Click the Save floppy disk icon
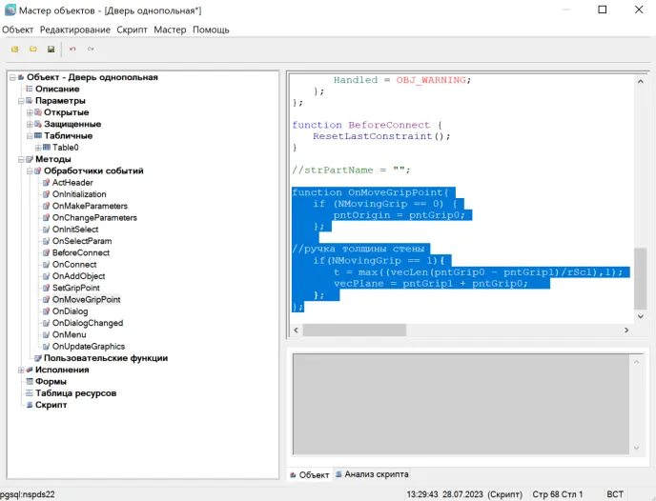656x501 pixels. pyautogui.click(x=51, y=49)
